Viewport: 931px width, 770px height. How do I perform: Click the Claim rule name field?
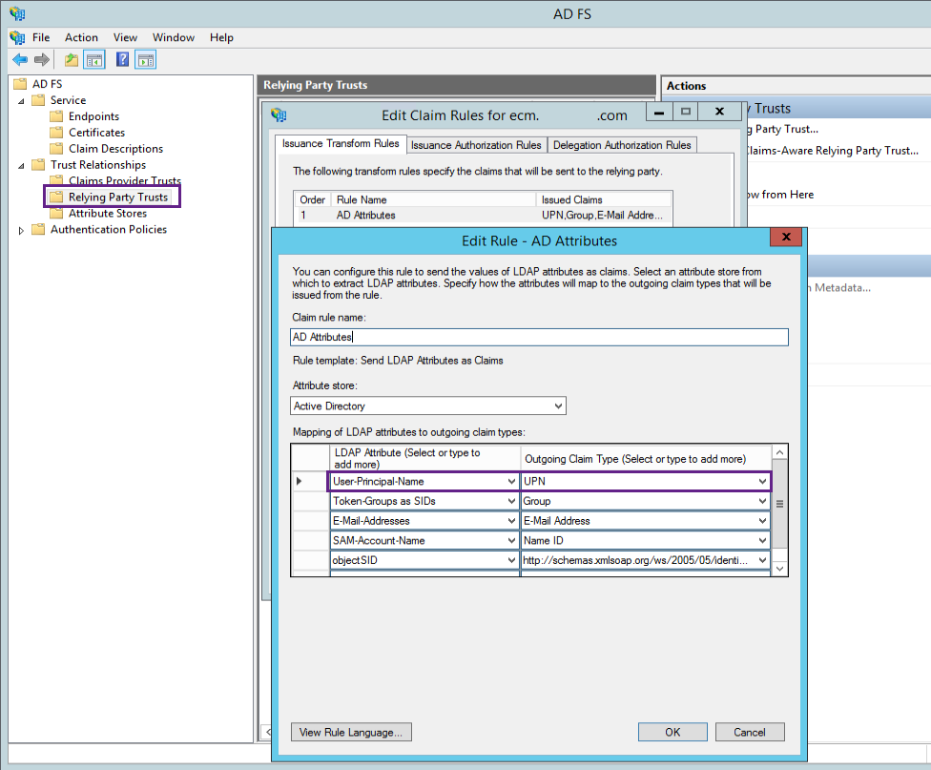click(539, 337)
